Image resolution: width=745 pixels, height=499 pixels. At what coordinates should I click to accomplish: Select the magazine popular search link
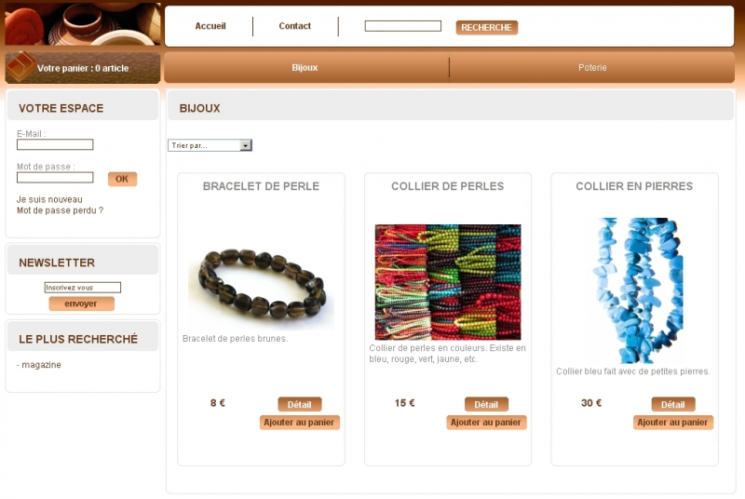click(x=41, y=365)
